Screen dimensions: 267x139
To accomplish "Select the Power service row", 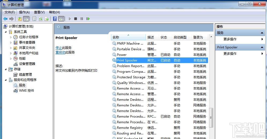I will coord(160,55).
